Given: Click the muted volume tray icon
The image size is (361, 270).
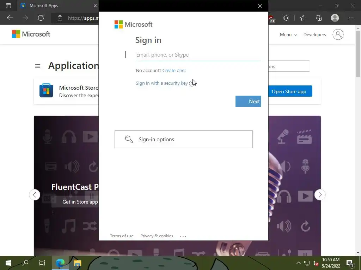Looking at the screenshot, I should [316, 263].
